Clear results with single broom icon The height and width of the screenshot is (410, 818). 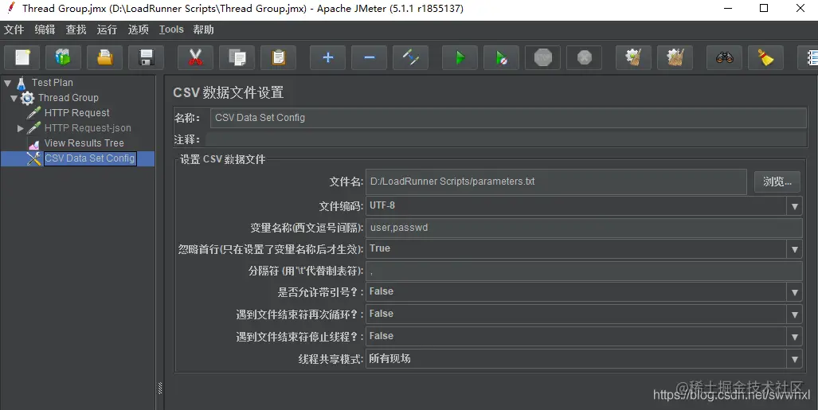633,57
